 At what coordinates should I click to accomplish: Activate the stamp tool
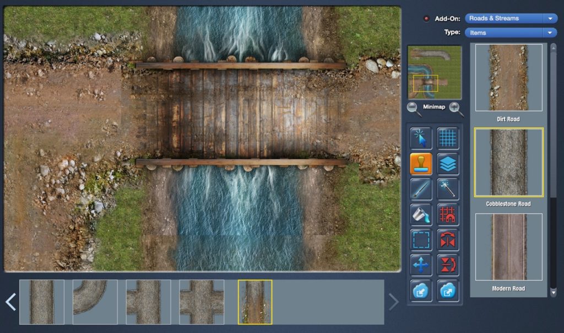tap(421, 164)
